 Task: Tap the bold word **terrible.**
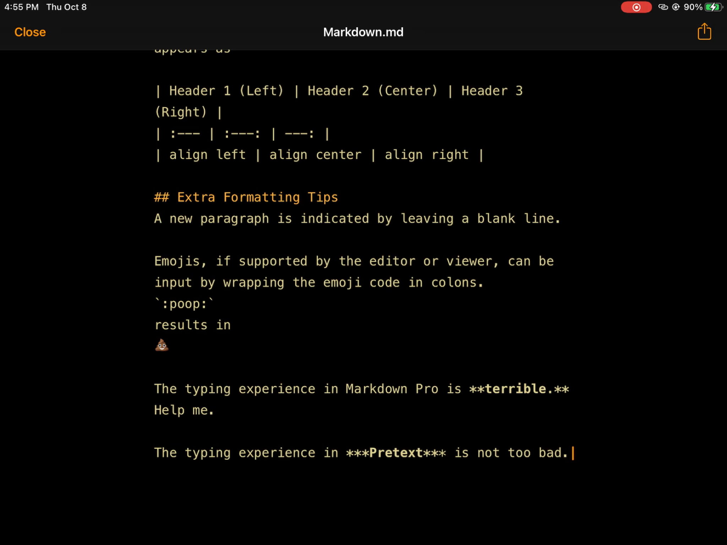[x=519, y=389]
